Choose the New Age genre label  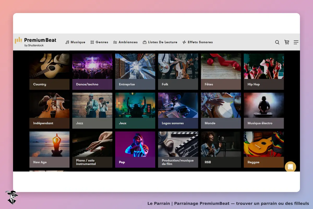click(40, 162)
